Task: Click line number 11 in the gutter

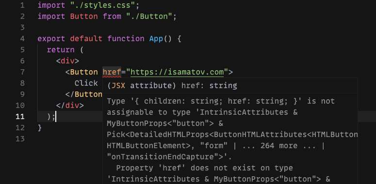Action: (20, 117)
